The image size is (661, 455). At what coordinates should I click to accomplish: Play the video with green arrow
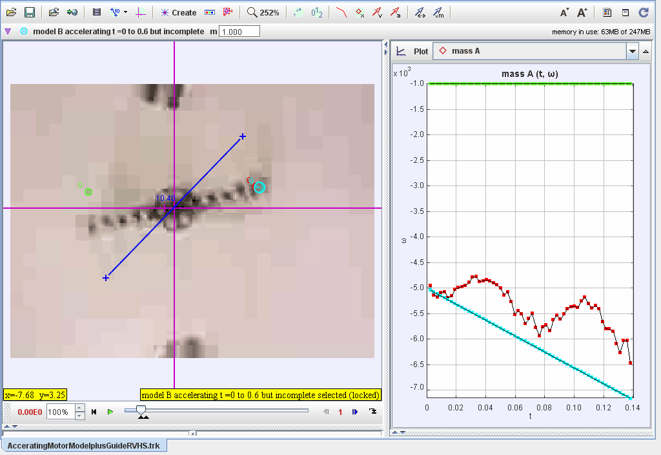(110, 412)
